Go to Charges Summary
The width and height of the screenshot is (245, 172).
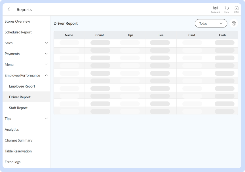pos(18,140)
